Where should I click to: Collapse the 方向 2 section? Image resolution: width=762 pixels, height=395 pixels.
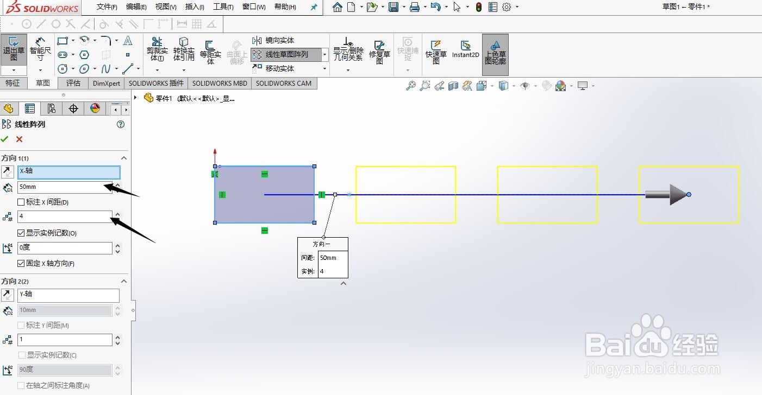[124, 281]
